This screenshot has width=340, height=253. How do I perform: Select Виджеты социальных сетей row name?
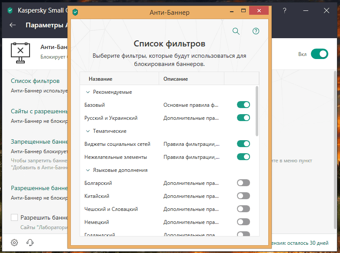point(117,144)
